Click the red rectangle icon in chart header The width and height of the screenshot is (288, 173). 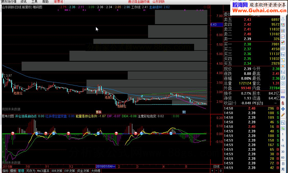click(208, 7)
